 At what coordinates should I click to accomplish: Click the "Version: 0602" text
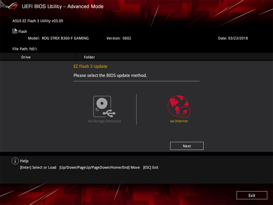click(x=119, y=38)
